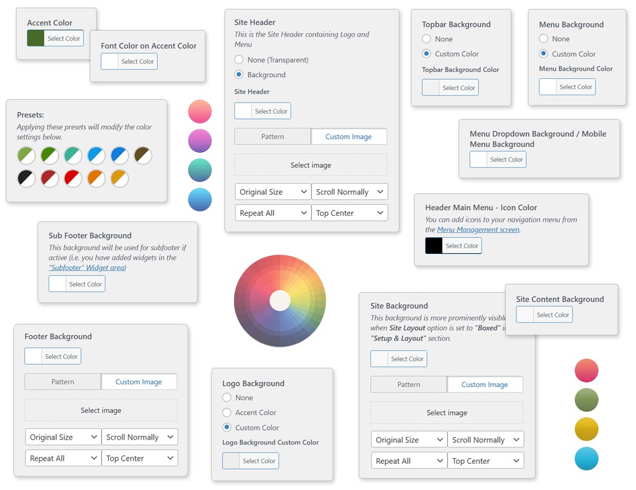
Task: Click the center of the color wheel
Action: pyautogui.click(x=280, y=301)
